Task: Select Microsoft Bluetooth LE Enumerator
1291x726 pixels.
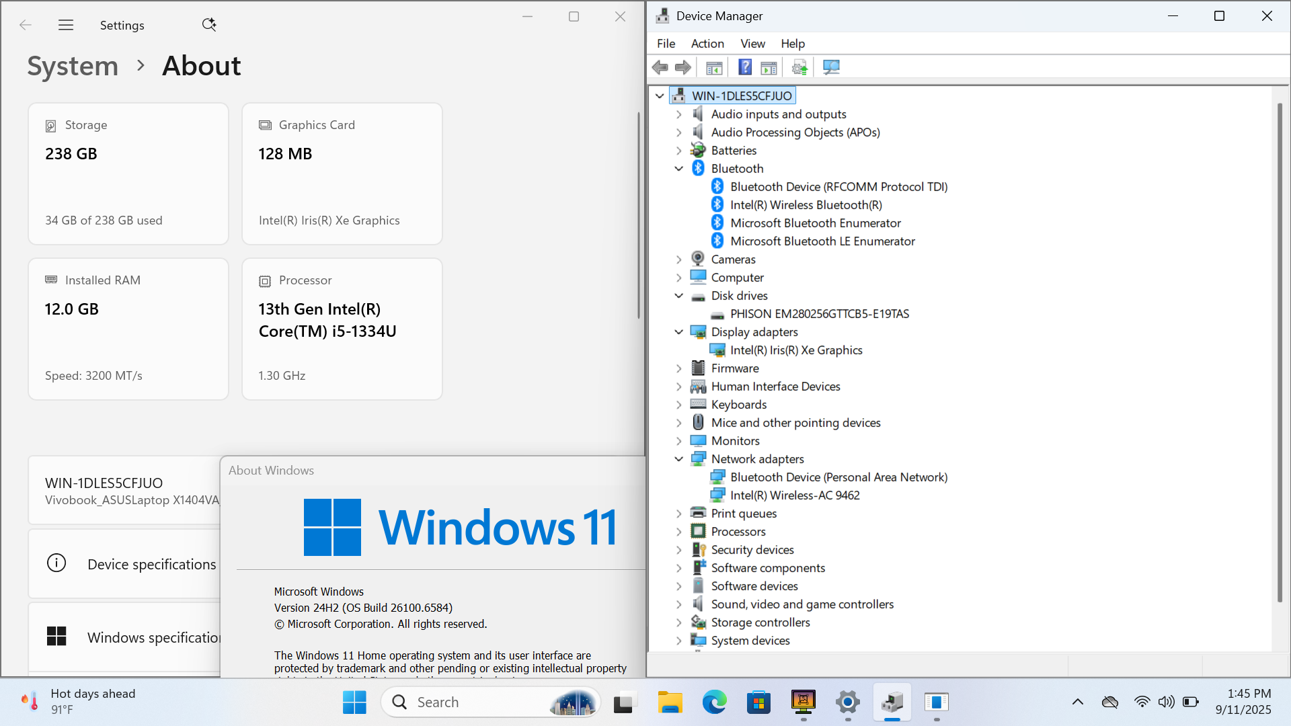Action: pos(822,241)
